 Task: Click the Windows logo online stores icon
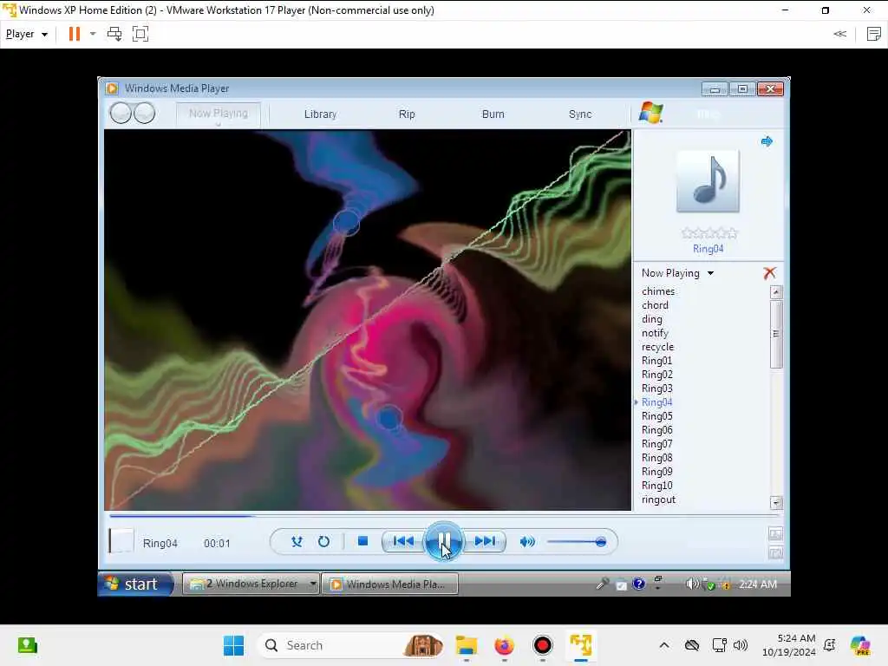click(x=650, y=113)
